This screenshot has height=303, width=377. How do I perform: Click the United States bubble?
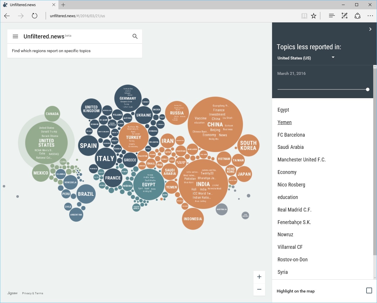[47, 142]
